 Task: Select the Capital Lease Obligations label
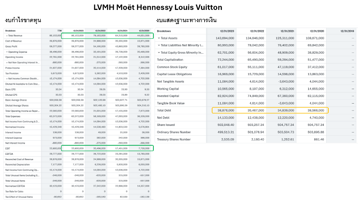(174, 74)
